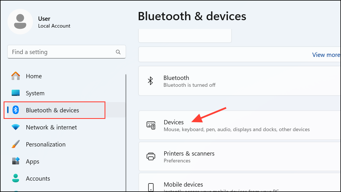Click inside the Find a setting field
The height and width of the screenshot is (192, 341).
tap(57, 52)
